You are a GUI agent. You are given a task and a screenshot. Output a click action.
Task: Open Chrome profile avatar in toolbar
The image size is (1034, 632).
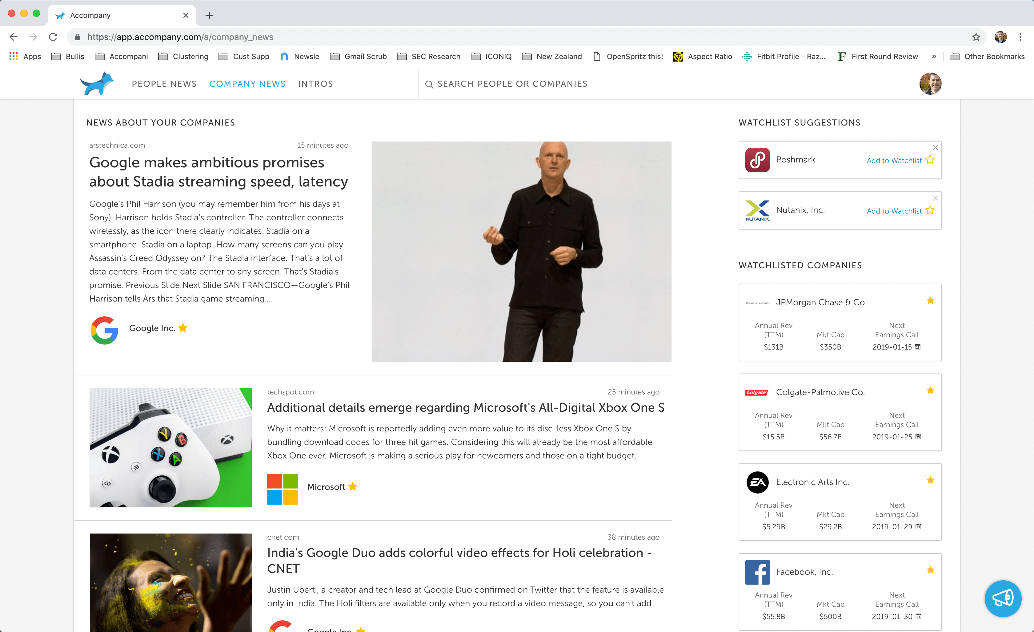coord(1000,37)
